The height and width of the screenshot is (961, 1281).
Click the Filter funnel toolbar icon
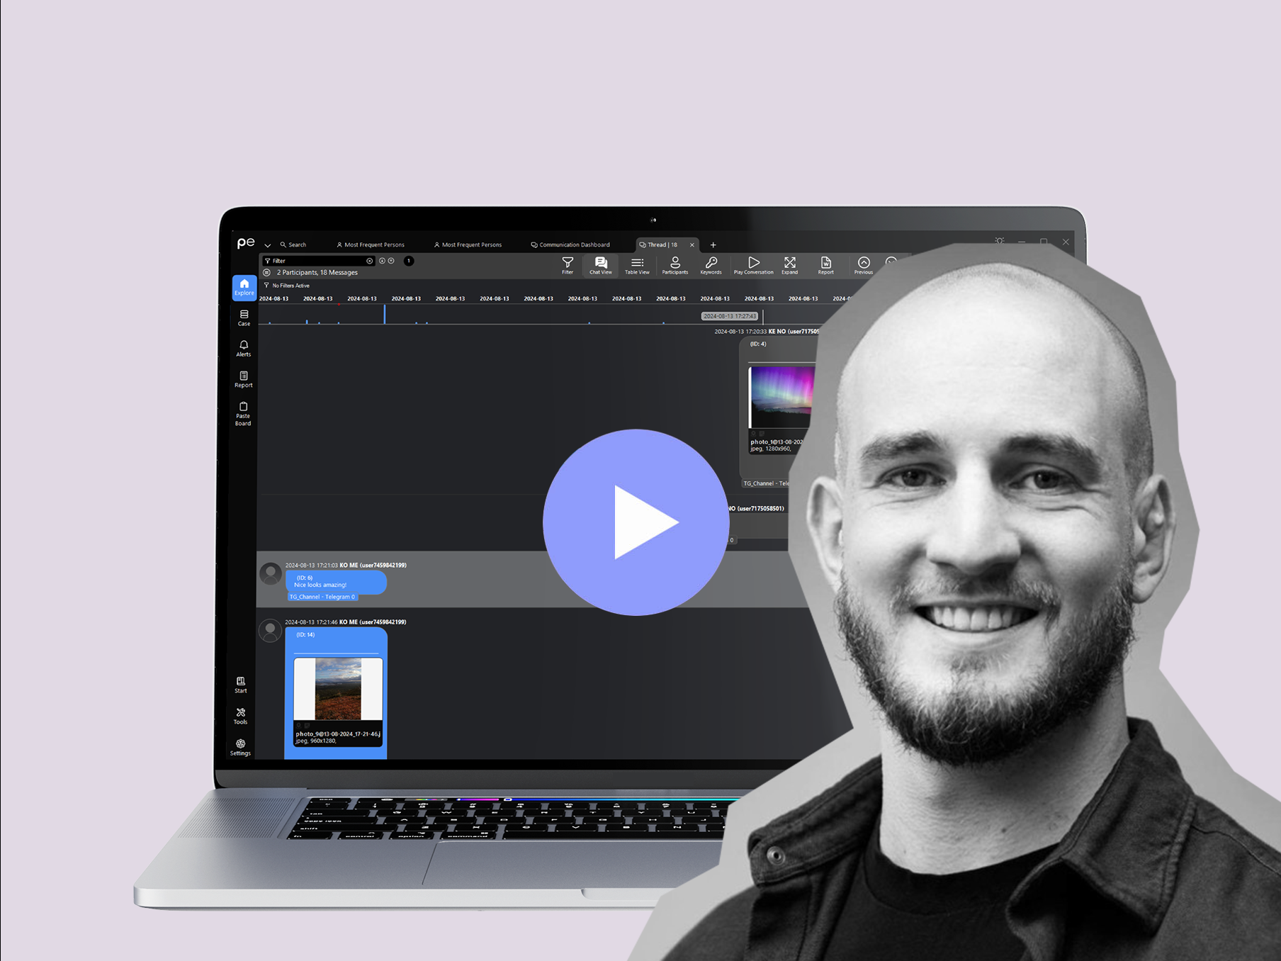(568, 266)
